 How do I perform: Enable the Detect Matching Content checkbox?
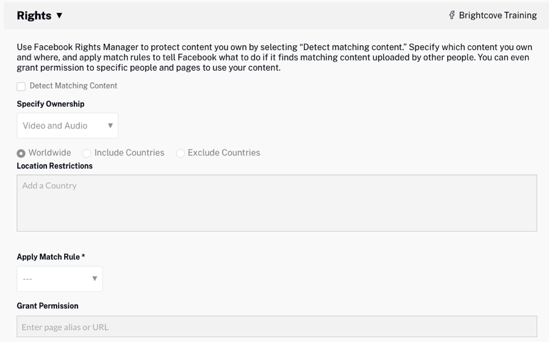coord(21,87)
